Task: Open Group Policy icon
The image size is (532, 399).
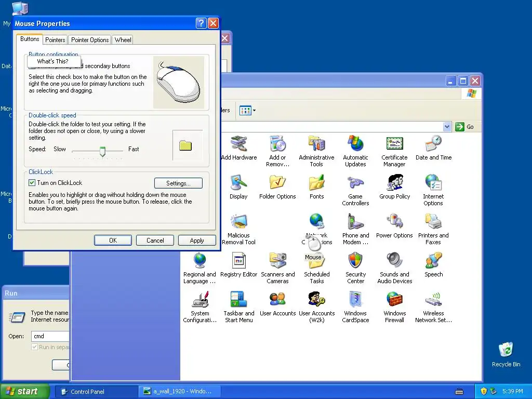Action: 395,187
